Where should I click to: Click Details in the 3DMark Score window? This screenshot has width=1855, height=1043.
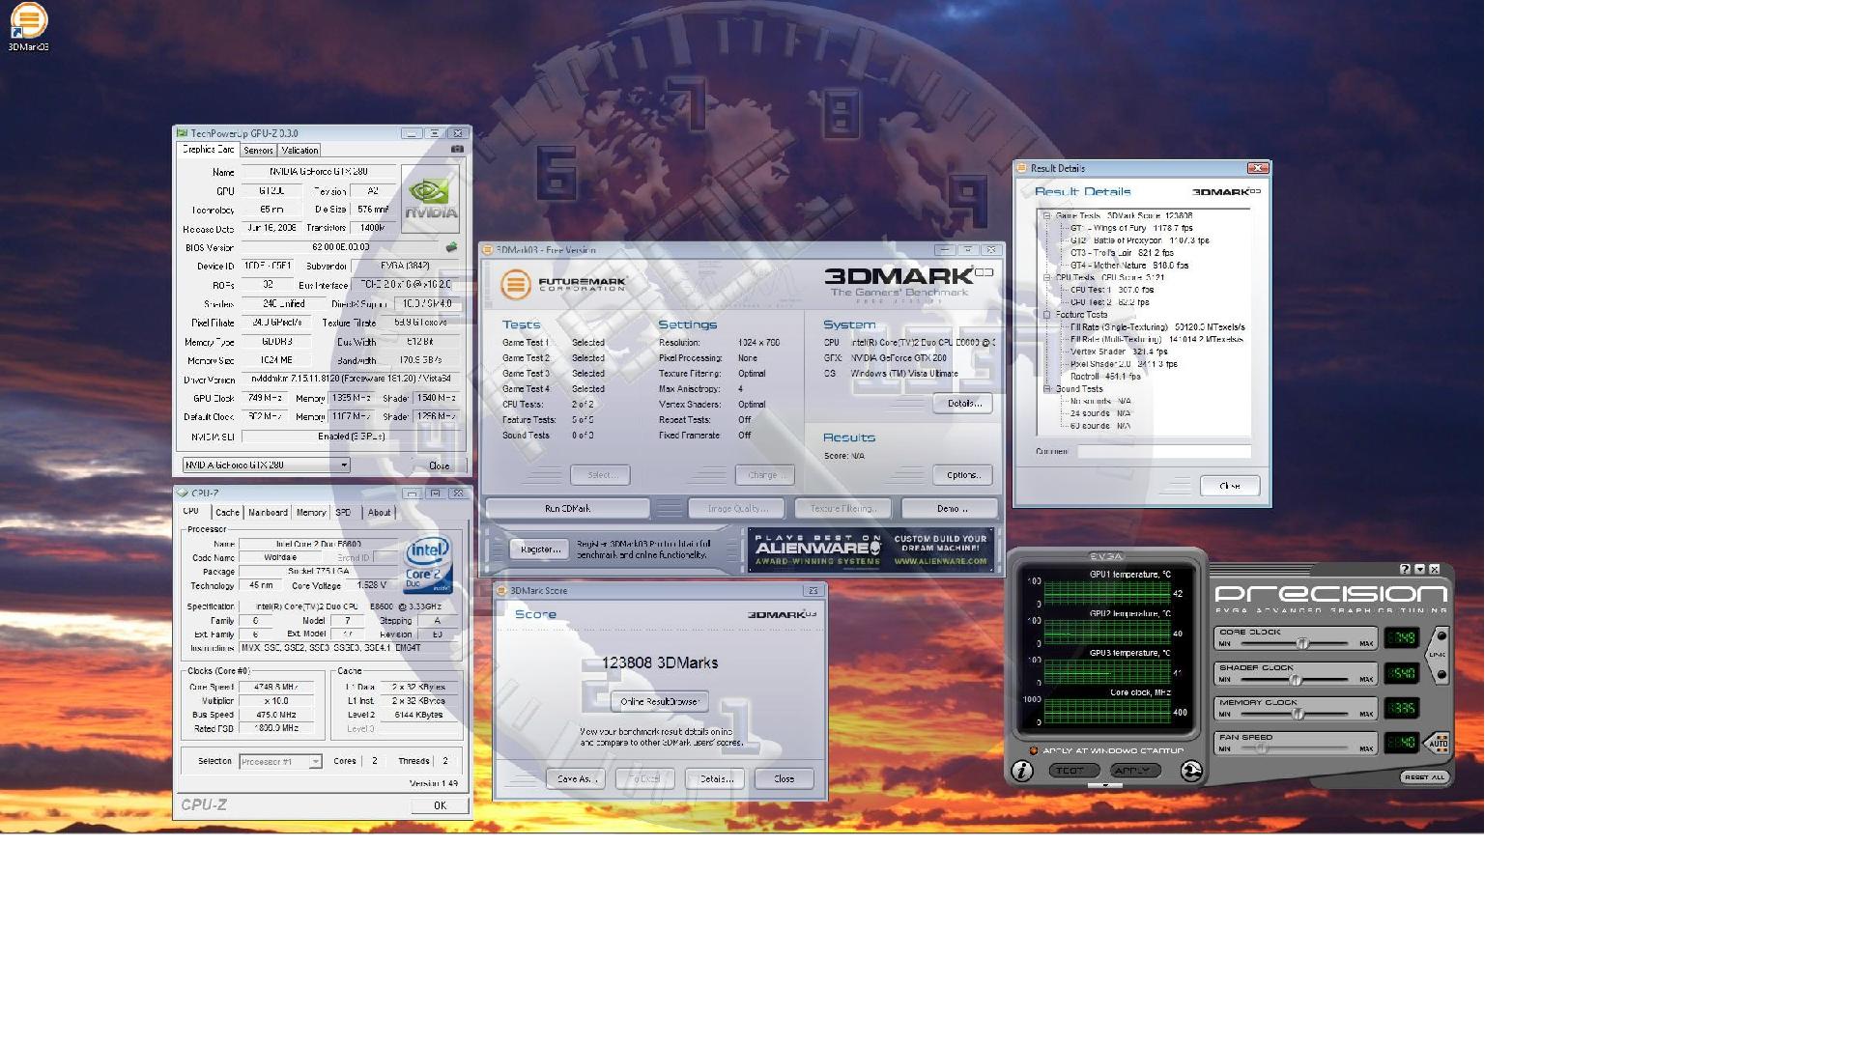[715, 779]
